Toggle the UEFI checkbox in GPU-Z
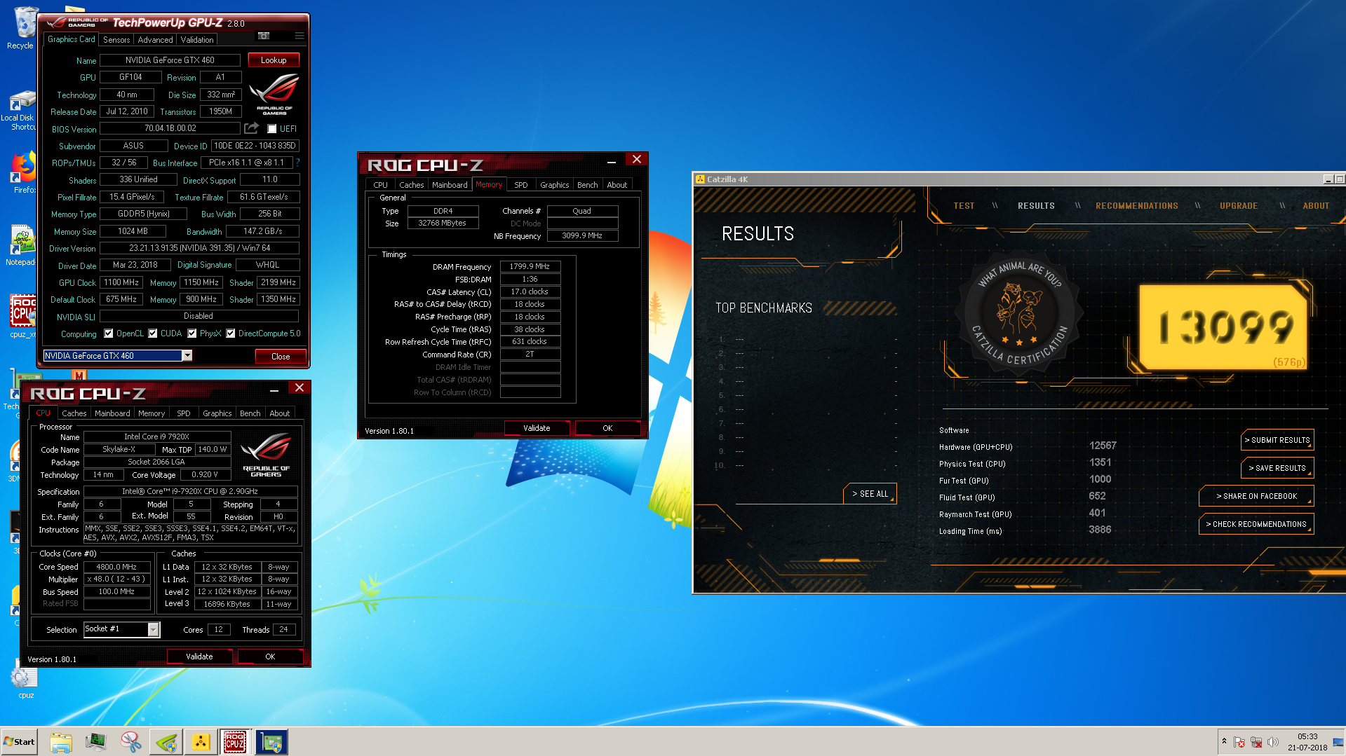This screenshot has width=1346, height=756. click(272, 129)
